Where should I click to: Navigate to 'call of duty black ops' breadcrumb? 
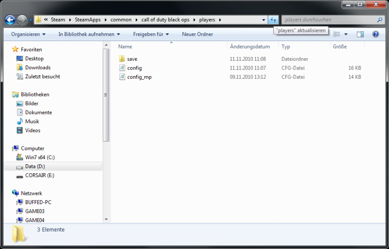[x=165, y=20]
